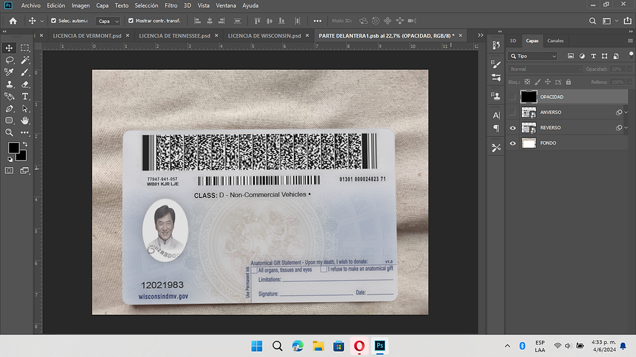The height and width of the screenshot is (357, 636).
Task: Select the Clone Stamp tool
Action: pyautogui.click(x=9, y=84)
